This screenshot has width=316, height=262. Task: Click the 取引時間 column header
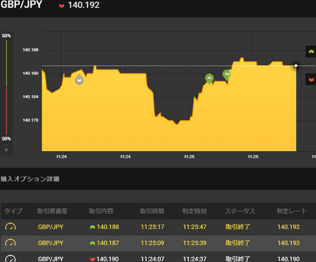(152, 211)
